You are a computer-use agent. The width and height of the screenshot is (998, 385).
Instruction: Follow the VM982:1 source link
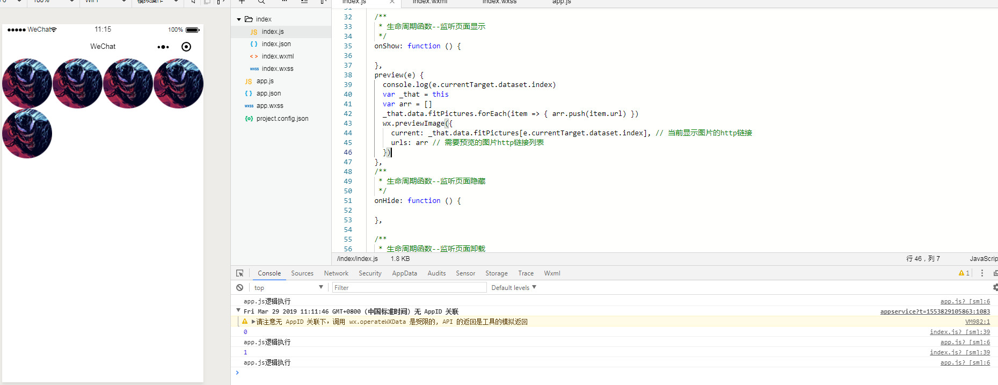coord(977,322)
